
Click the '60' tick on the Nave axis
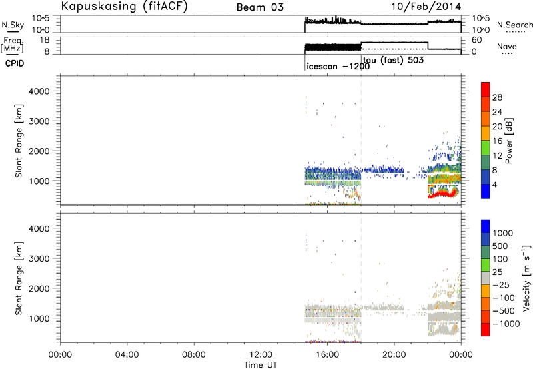click(x=477, y=40)
